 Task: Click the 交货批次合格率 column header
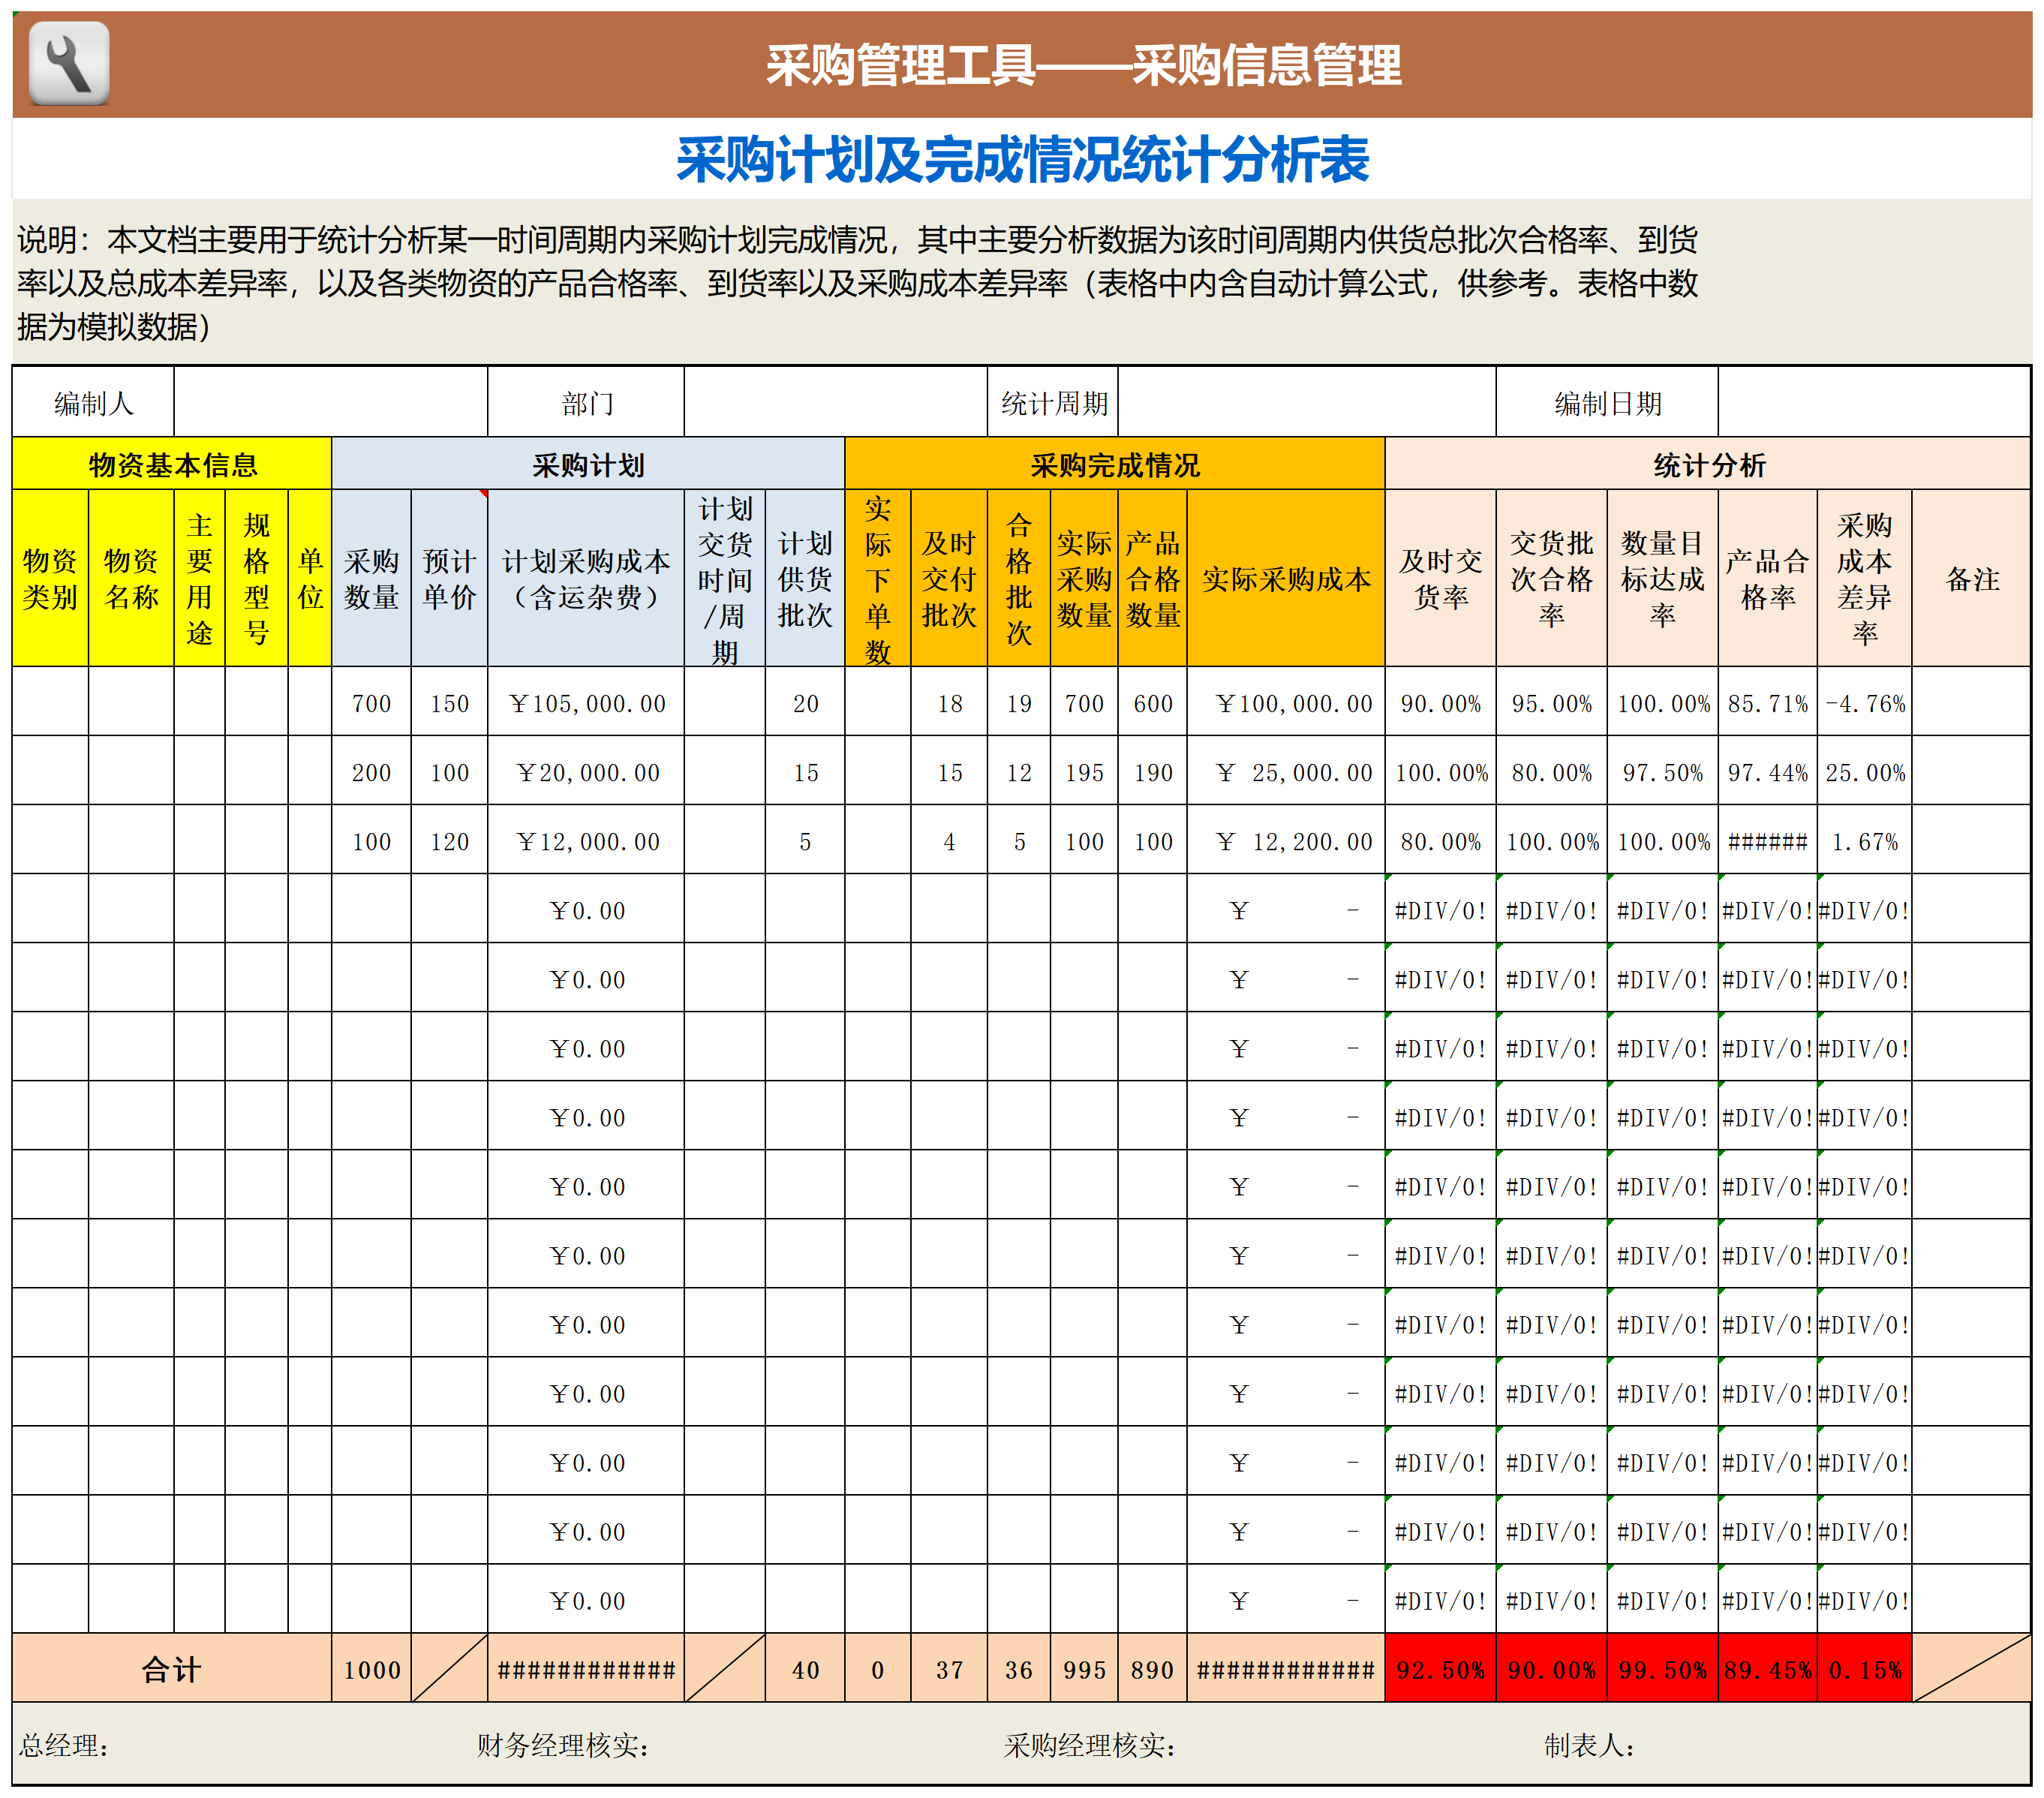(1552, 578)
